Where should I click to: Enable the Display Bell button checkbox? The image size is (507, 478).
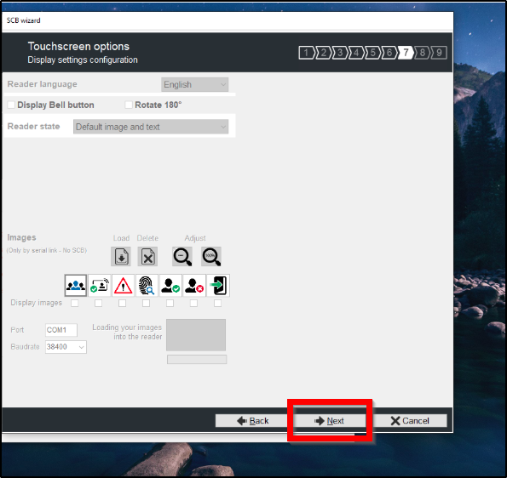pyautogui.click(x=11, y=105)
